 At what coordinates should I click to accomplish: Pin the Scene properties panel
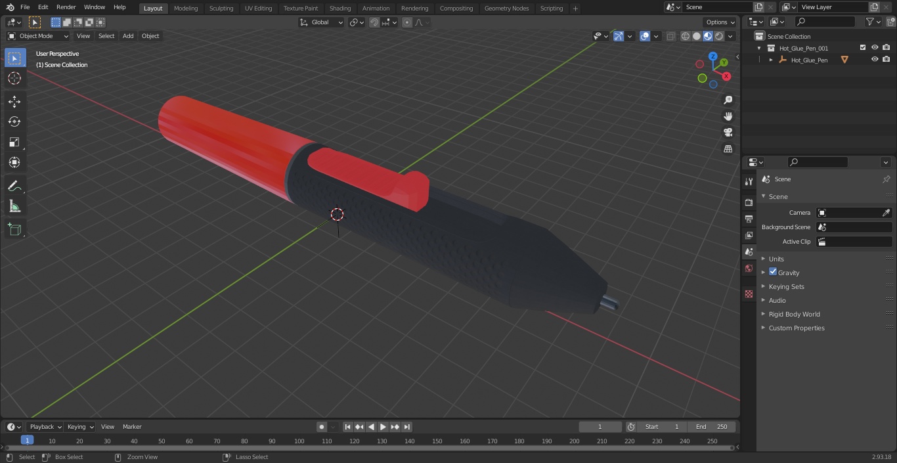[886, 179]
